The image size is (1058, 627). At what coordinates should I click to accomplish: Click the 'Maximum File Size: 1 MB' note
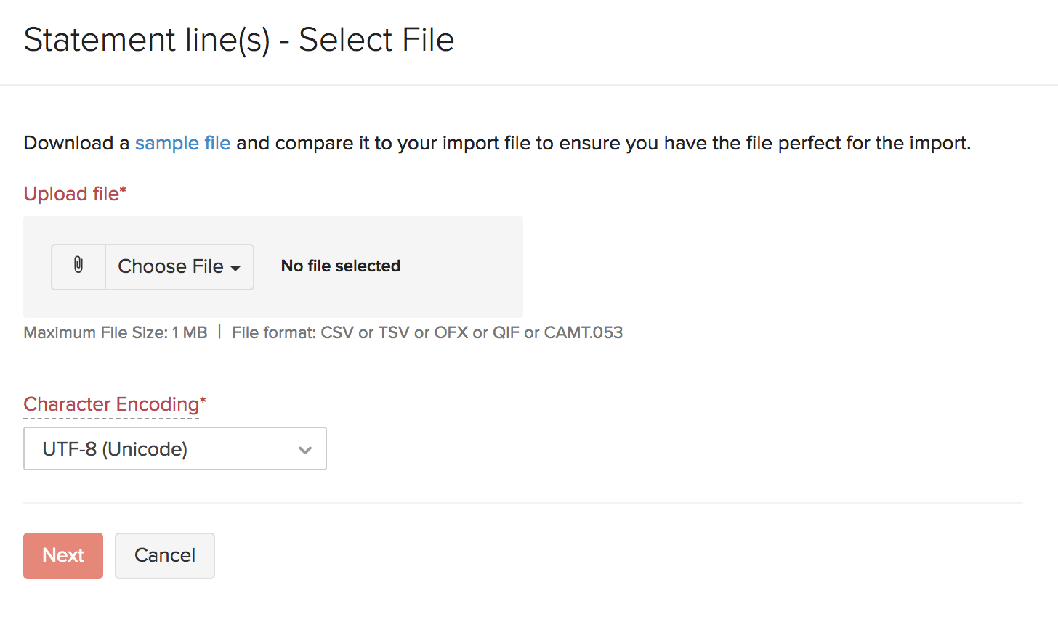pos(116,332)
